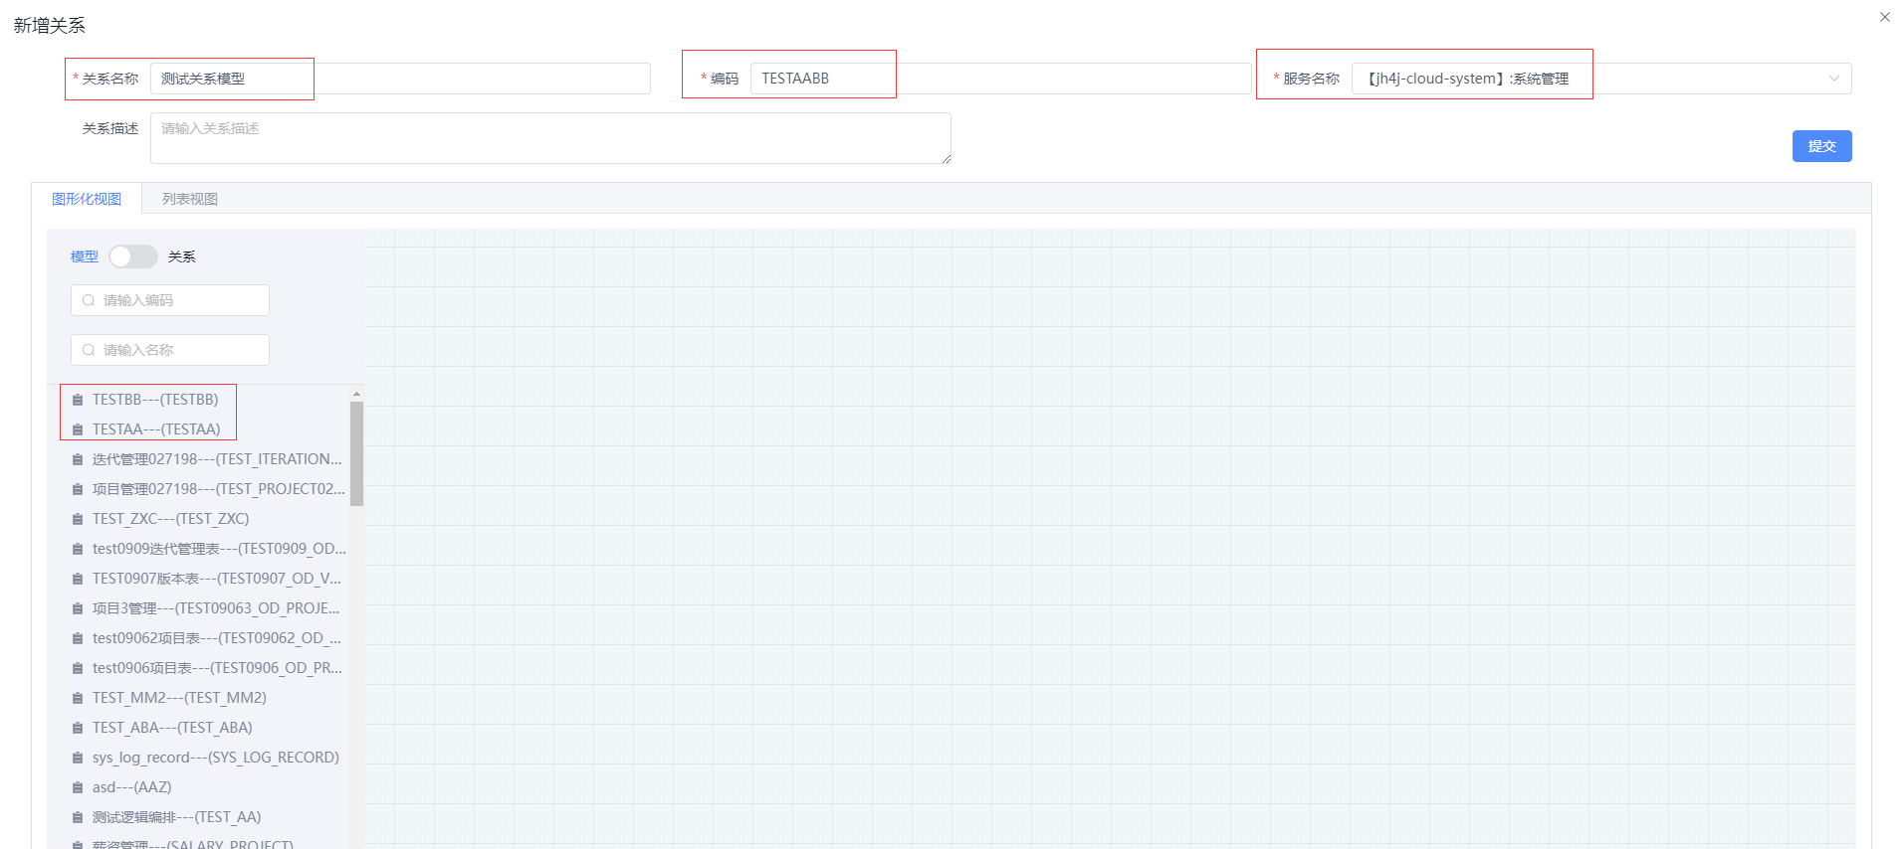The height and width of the screenshot is (849, 1902).
Task: Click the icon beside 项目3管理
Action: [x=78, y=608]
